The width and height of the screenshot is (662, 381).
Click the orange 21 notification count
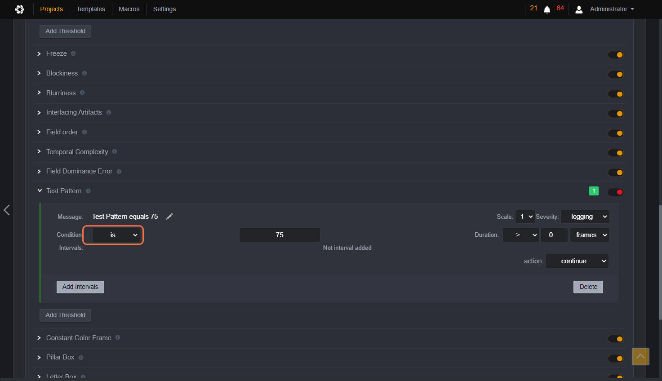coord(533,8)
